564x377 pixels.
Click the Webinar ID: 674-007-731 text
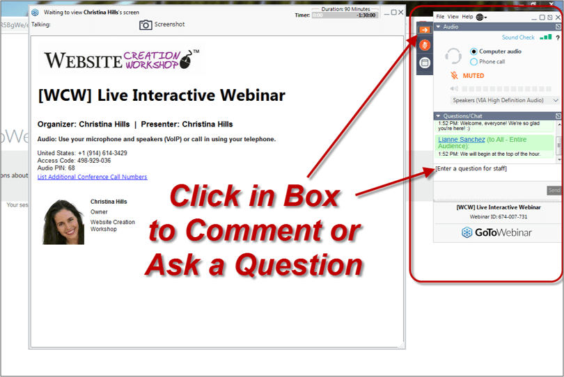pyautogui.click(x=498, y=217)
